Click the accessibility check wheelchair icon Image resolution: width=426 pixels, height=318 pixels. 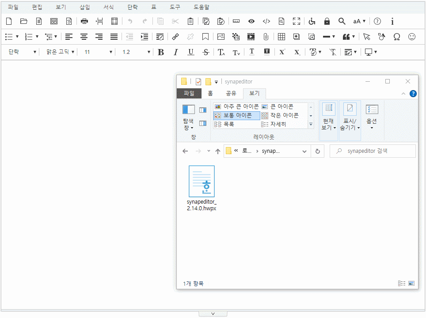point(312,21)
